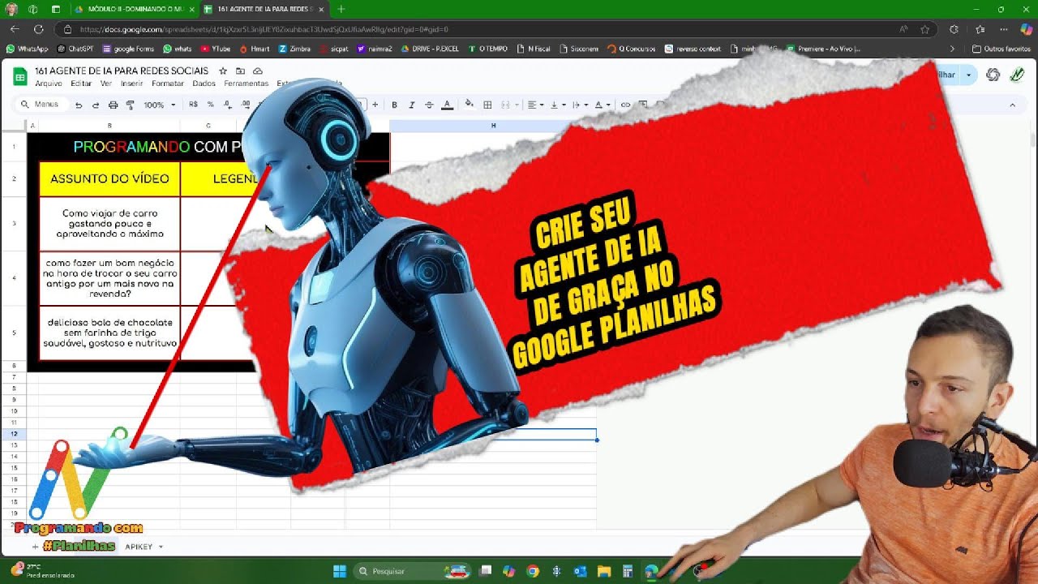
Task: Click the Undo arrow in Sheets toolbar
Action: (x=79, y=105)
